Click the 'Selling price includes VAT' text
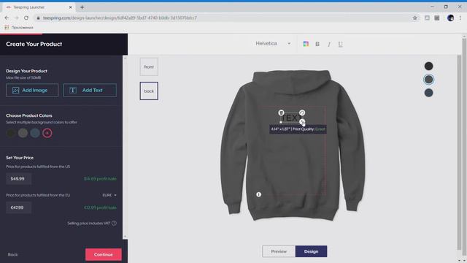467x263 pixels. point(89,223)
